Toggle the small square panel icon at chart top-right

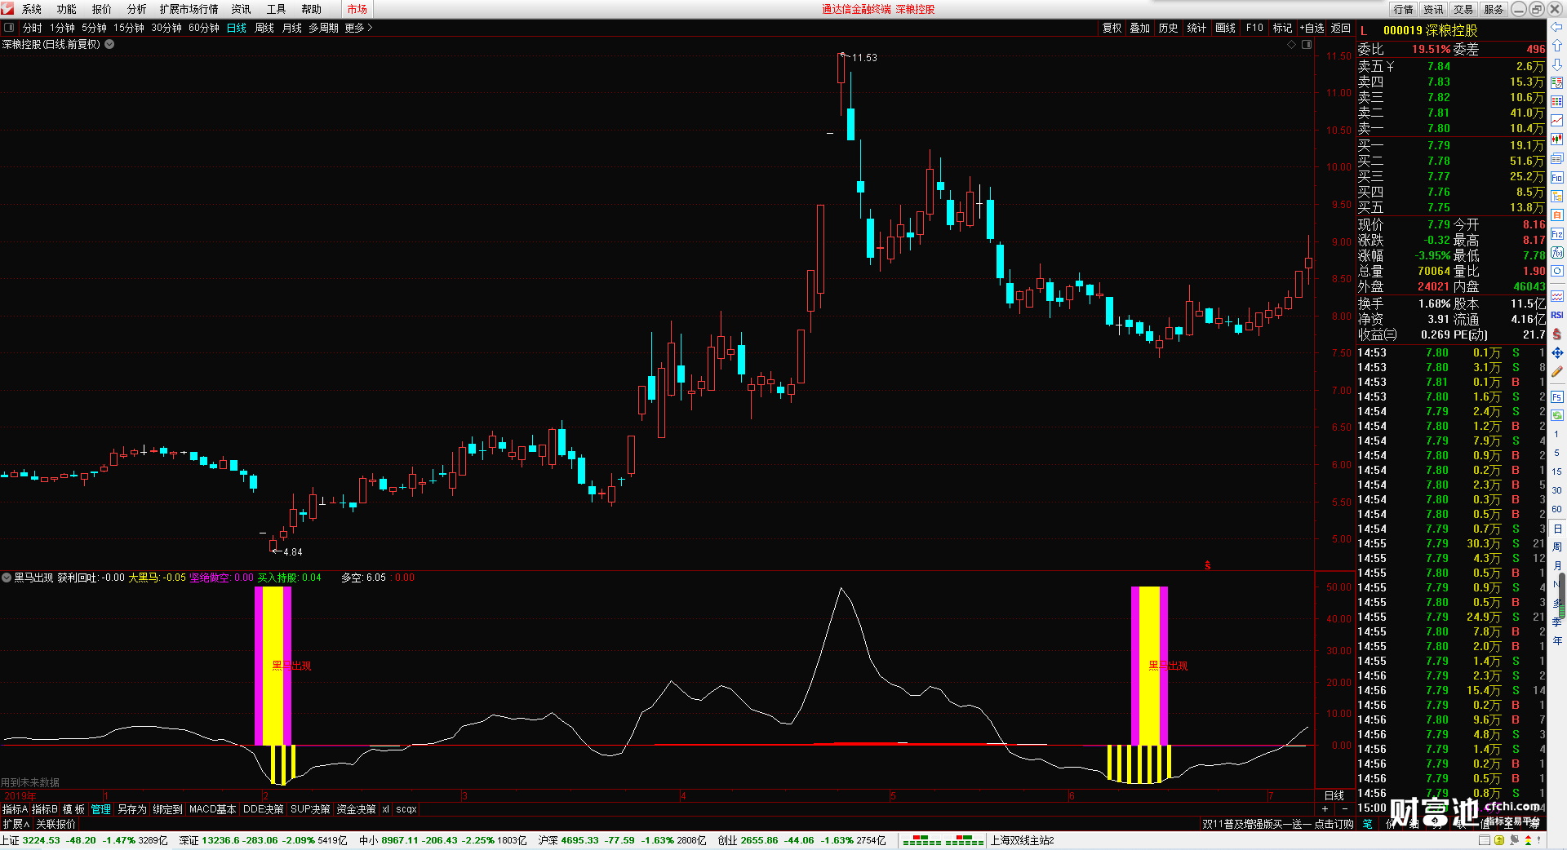point(1306,45)
